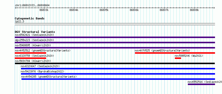Image resolution: width=222 pixels, height=94 pixels.
Task: Select the blue bar under nsv4054285
Action: click(x=118, y=79)
